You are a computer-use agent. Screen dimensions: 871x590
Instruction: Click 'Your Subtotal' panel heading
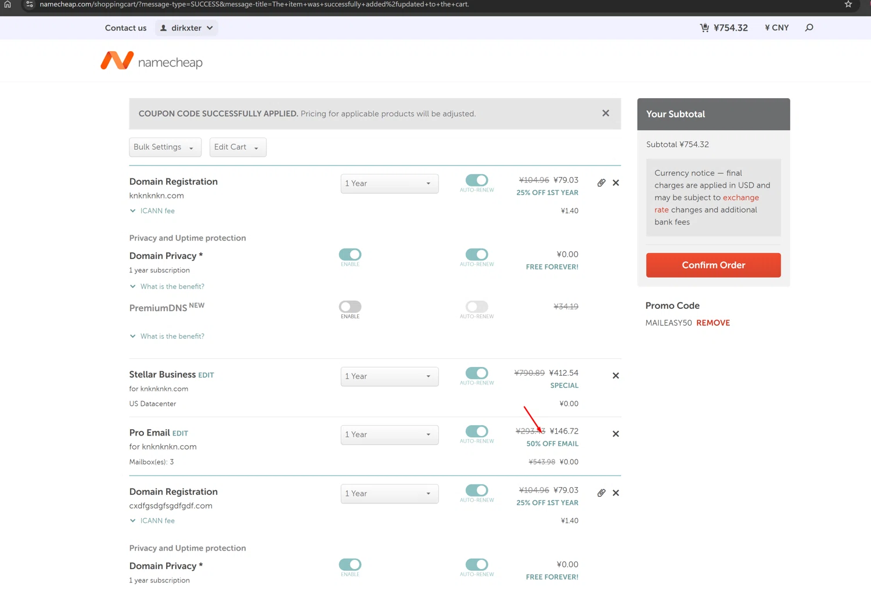[675, 114]
